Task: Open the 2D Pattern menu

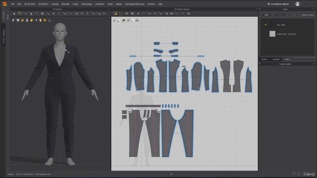Action: [x=43, y=4]
